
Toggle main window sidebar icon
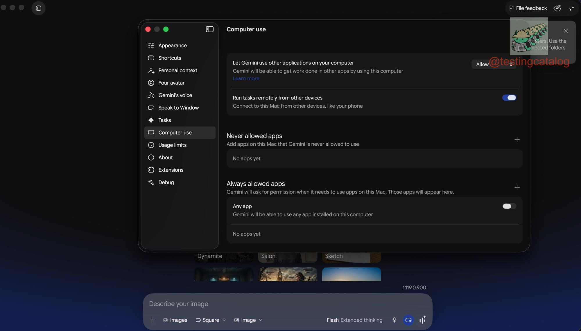click(38, 8)
